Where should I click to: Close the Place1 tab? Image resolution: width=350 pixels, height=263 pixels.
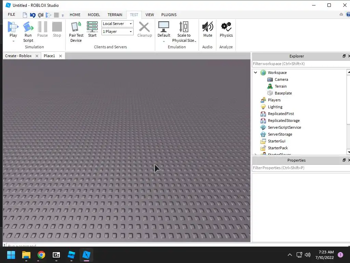point(60,56)
